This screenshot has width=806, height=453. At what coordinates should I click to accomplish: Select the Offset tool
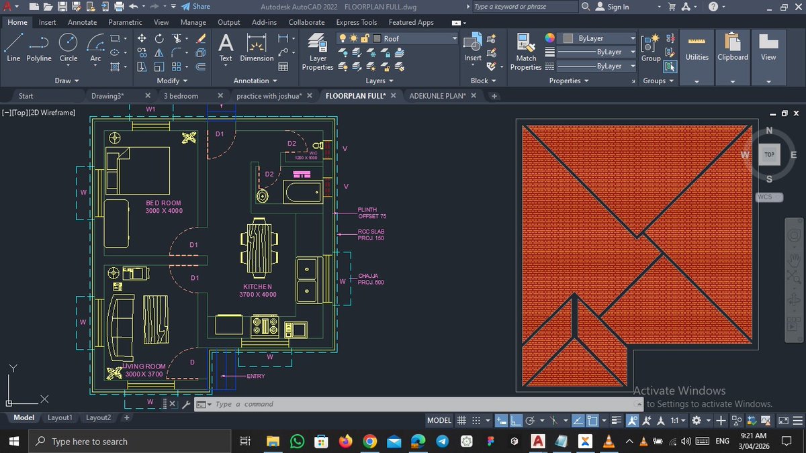200,66
